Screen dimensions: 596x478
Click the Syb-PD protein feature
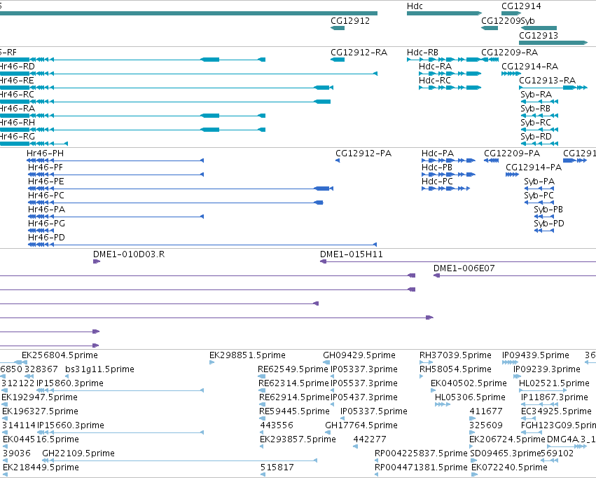(544, 231)
